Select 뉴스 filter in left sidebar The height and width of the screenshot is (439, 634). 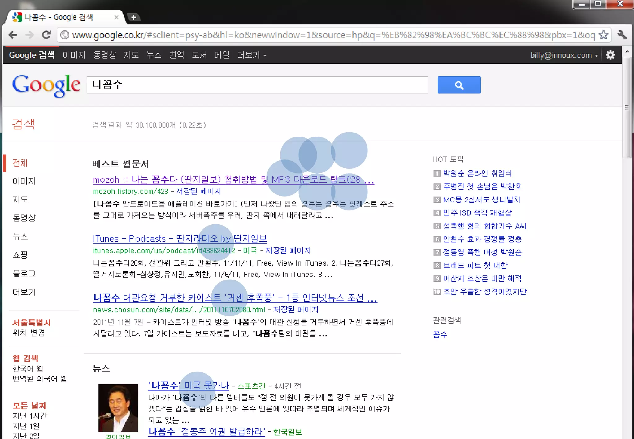[x=20, y=237]
